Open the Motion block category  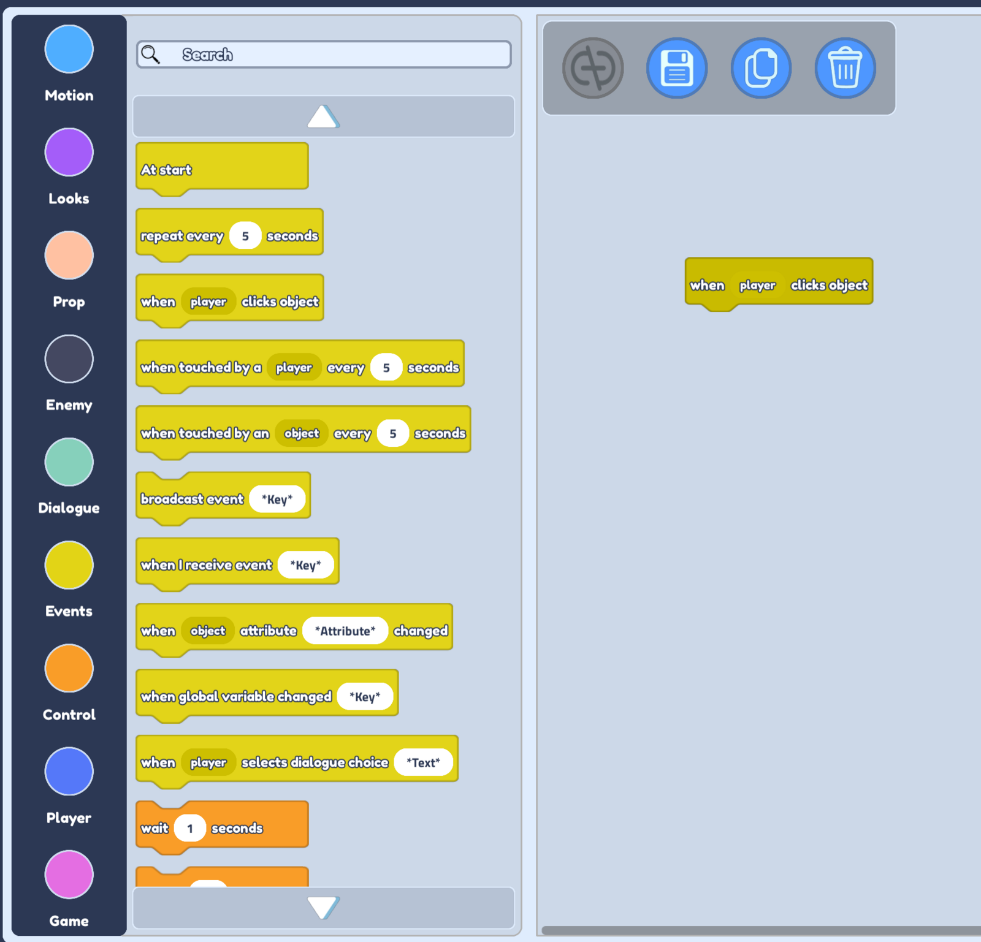[69, 50]
